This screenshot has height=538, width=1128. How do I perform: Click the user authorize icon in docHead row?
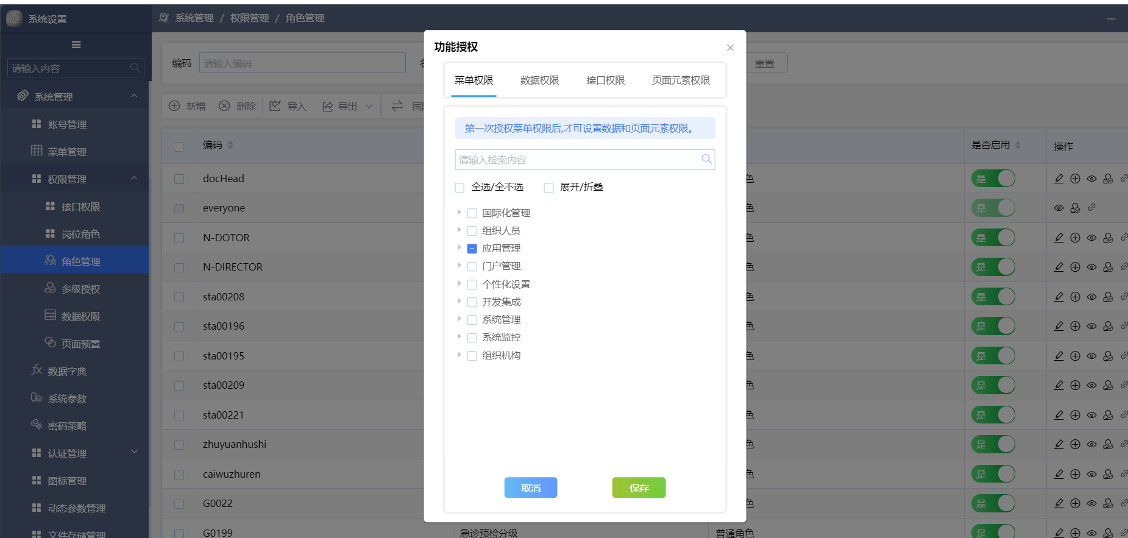click(x=1108, y=179)
